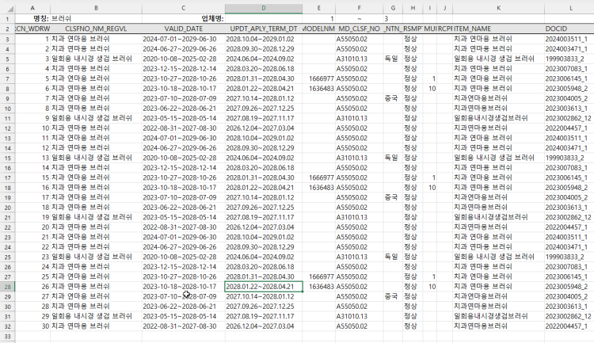Select column A header
Image resolution: width=594 pixels, height=343 pixels.
(x=32, y=8)
